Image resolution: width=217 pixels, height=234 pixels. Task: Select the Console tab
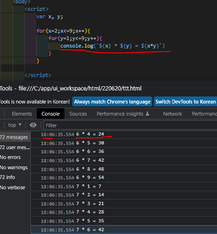pos(50,114)
